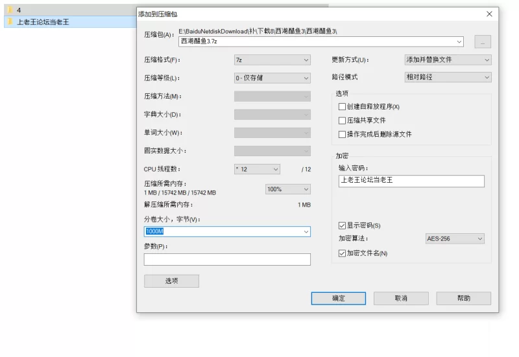Image resolution: width=519 pixels, height=357 pixels.
Task: Expand the 分卷大小 dropdown arrow
Action: click(306, 232)
